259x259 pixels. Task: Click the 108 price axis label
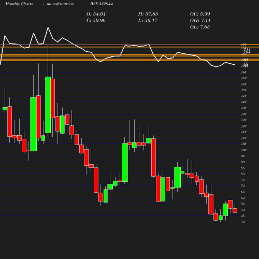coord(243,144)
